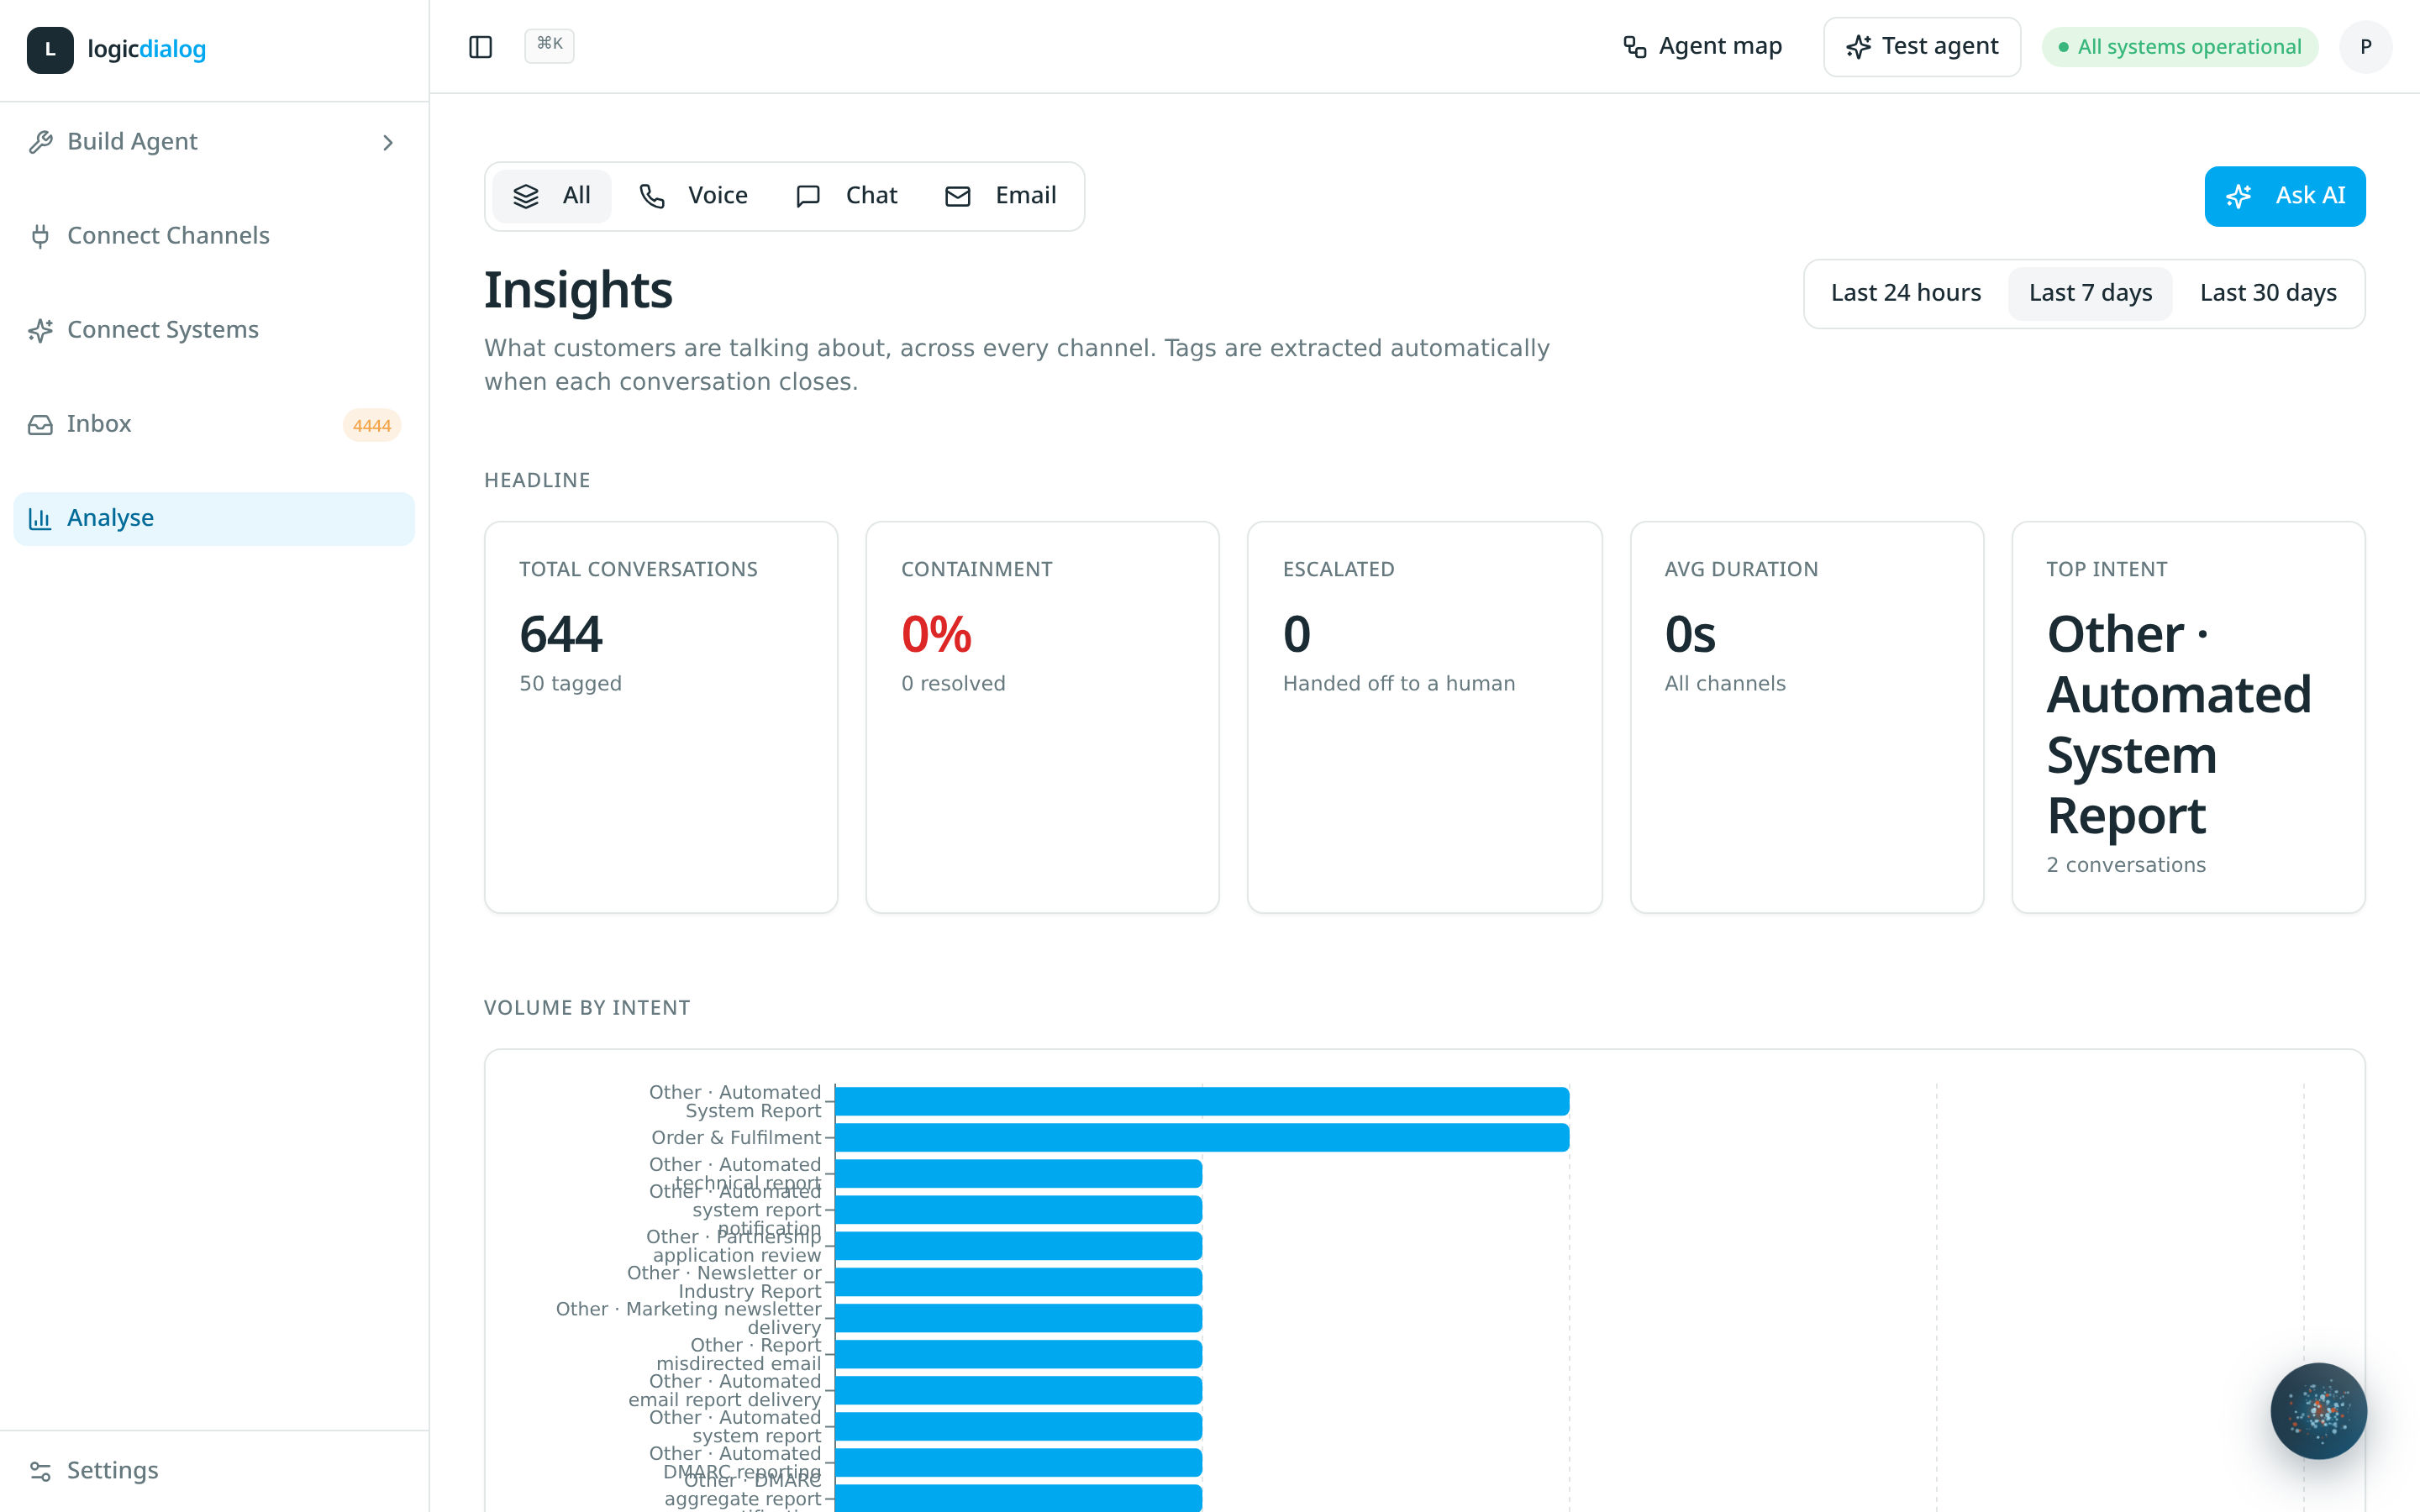Screen dimensions: 2420x1512
Task: Click the Containment 0% value
Action: [936, 634]
